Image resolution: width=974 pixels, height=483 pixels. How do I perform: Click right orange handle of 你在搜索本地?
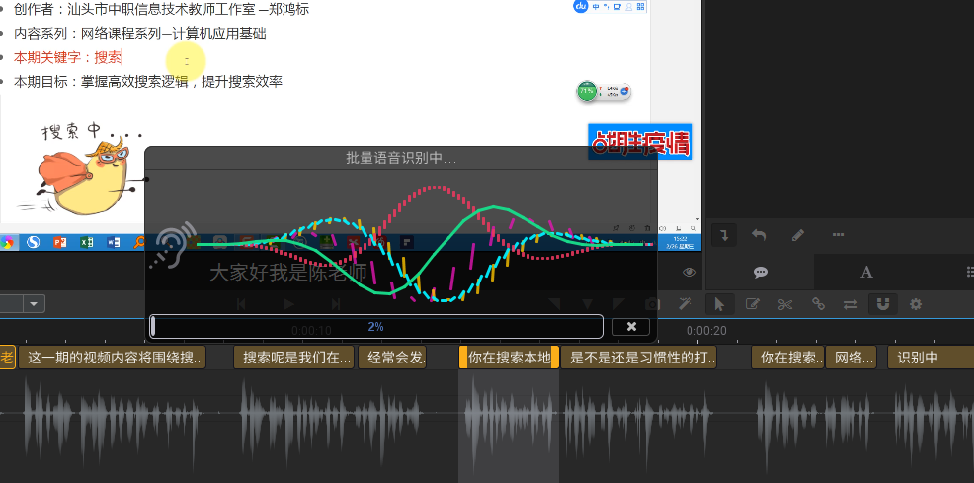[x=555, y=358]
